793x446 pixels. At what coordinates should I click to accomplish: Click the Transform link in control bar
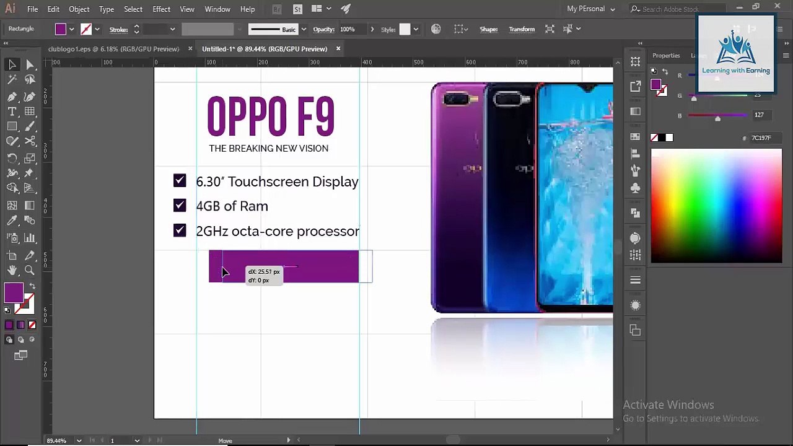pos(522,29)
